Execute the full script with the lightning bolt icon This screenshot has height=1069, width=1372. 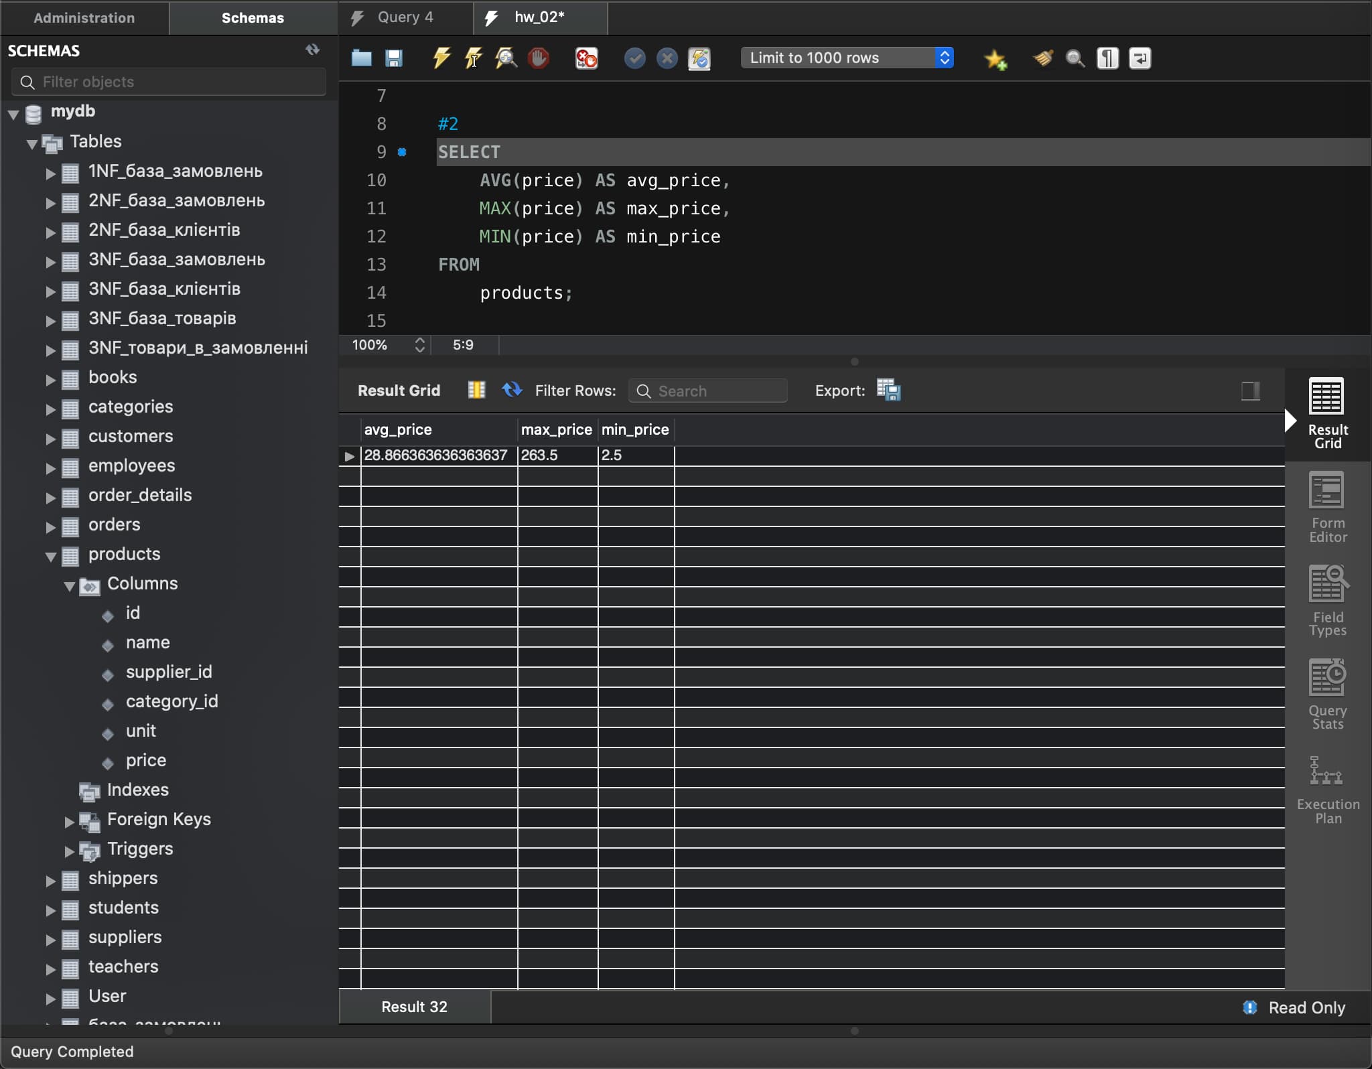[x=441, y=58]
